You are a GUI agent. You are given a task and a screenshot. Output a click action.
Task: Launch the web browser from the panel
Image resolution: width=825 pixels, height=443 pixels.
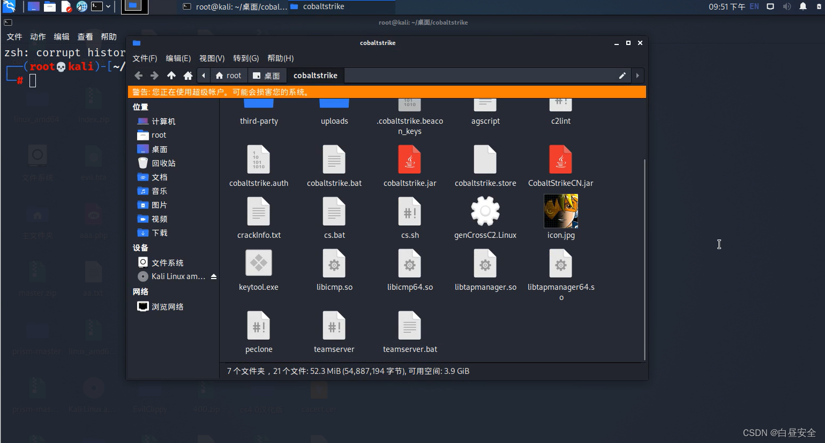(81, 6)
